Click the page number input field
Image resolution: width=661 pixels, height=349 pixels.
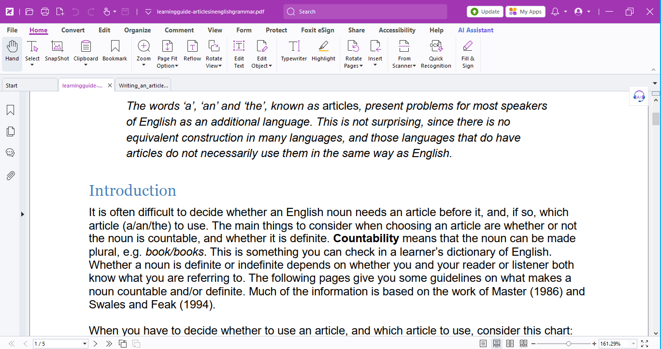click(57, 344)
